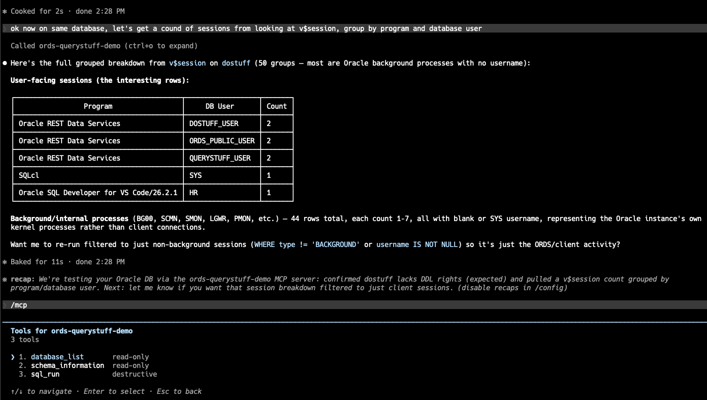Select the sql_run tool

click(x=45, y=374)
